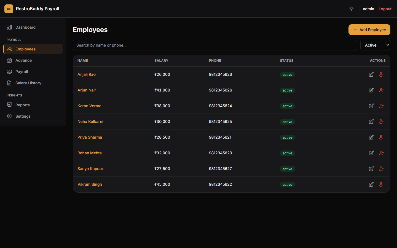This screenshot has width=397, height=248.
Task: Click the Logout link
Action: coord(385,9)
